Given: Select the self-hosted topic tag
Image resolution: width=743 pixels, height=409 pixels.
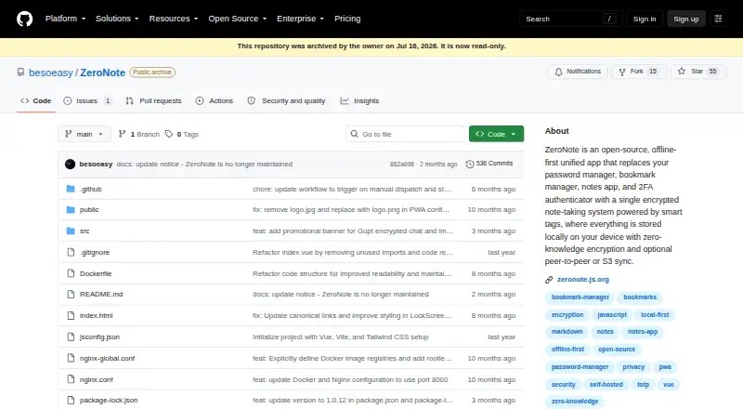Looking at the screenshot, I should coord(606,384).
